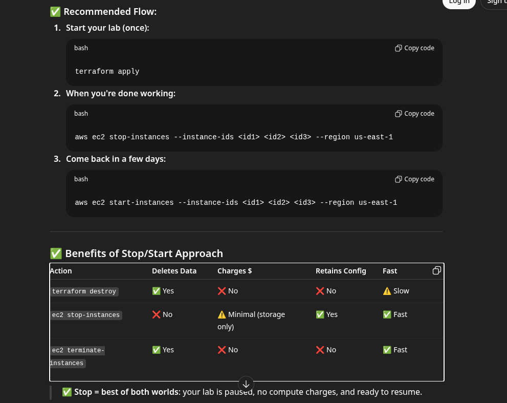Select the ec2 terminate-instances table entry
Viewport: 507px width, 403px height.
(x=78, y=356)
